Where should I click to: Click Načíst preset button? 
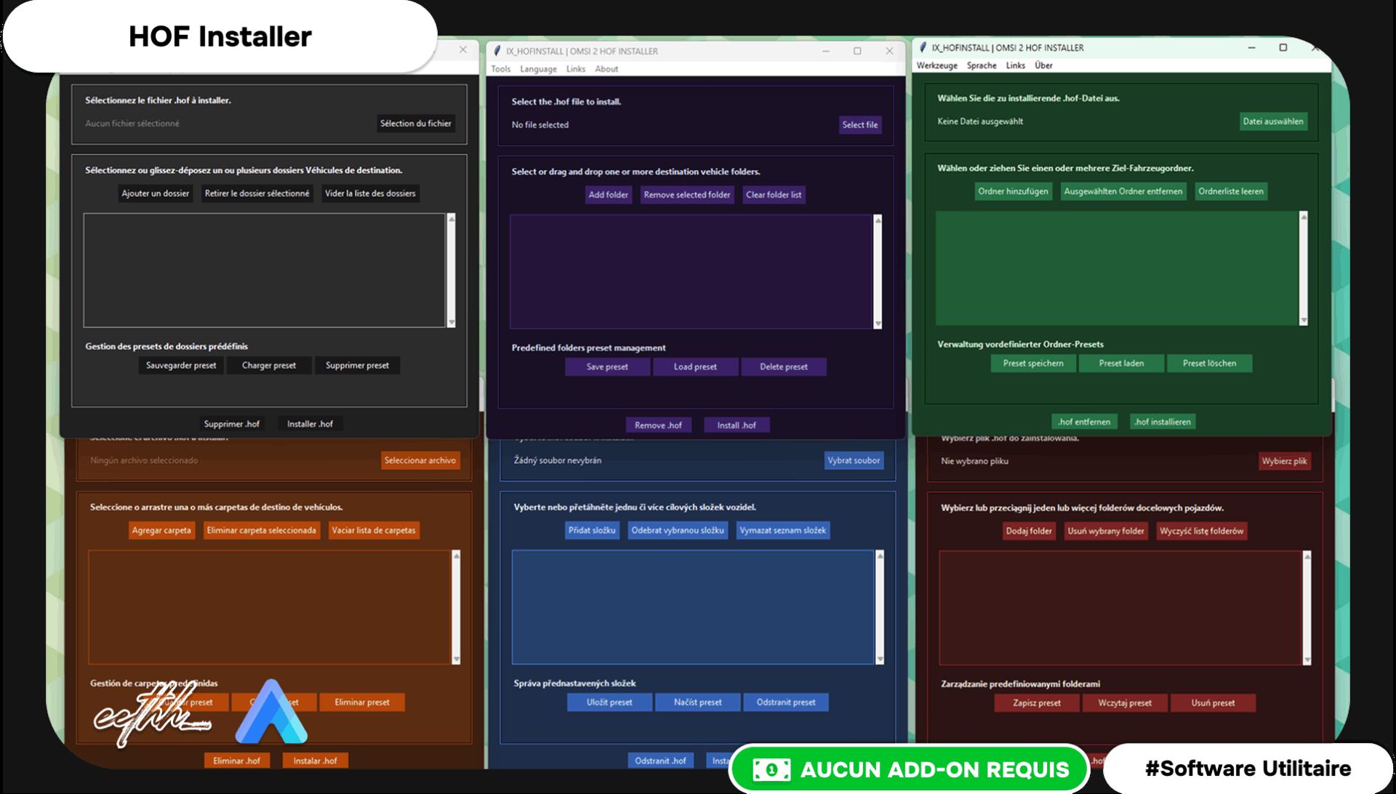[x=697, y=702]
